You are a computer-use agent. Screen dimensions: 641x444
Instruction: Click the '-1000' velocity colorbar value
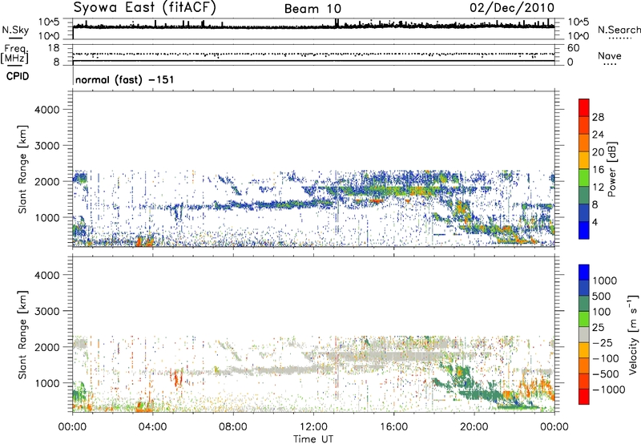pyautogui.click(x=609, y=390)
